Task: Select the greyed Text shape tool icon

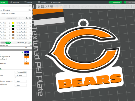Action: [x=109, y=7]
